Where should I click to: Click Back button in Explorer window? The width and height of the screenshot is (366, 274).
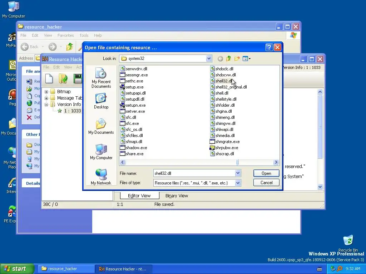[30, 47]
